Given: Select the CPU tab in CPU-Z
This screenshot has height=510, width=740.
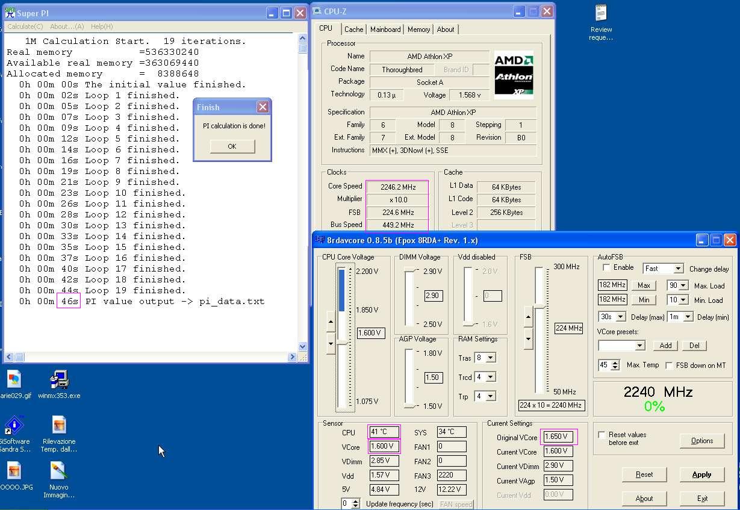Looking at the screenshot, I should coord(326,28).
